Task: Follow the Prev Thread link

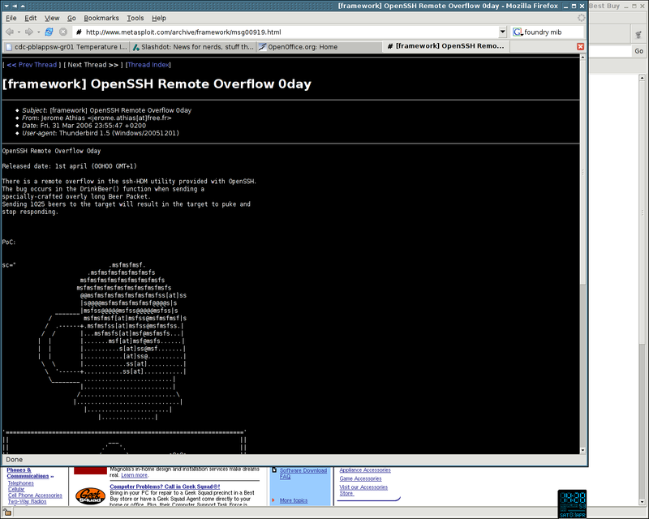Action: click(32, 64)
